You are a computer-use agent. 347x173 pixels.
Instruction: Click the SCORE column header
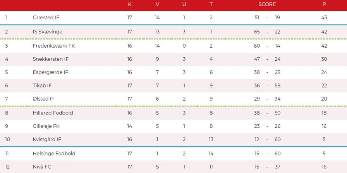tap(267, 5)
